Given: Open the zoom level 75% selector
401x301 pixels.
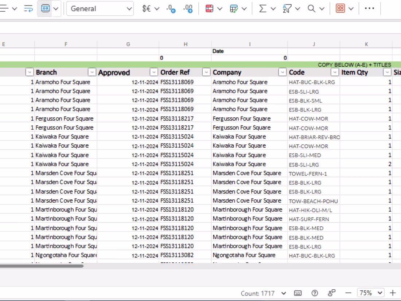Looking at the screenshot, I should (x=370, y=293).
